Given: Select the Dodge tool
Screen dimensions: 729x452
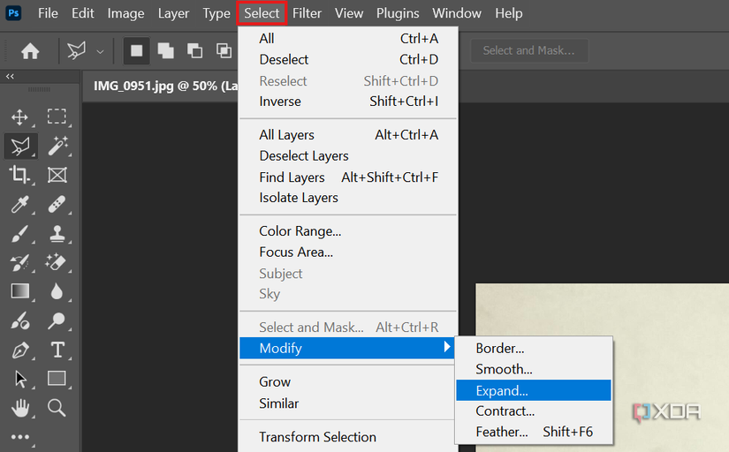Looking at the screenshot, I should pos(57,320).
